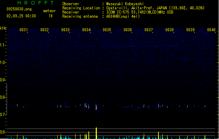Screen dimensions: 219x139
Task: Click the 0638 time marker
Action: [x=170, y=30]
